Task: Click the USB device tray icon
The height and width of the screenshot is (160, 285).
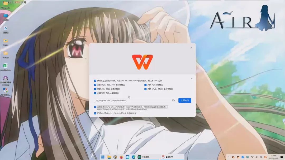Action: coord(261,157)
